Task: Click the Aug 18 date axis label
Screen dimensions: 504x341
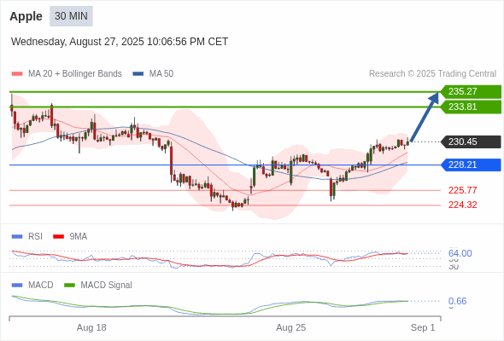Action: point(91,327)
